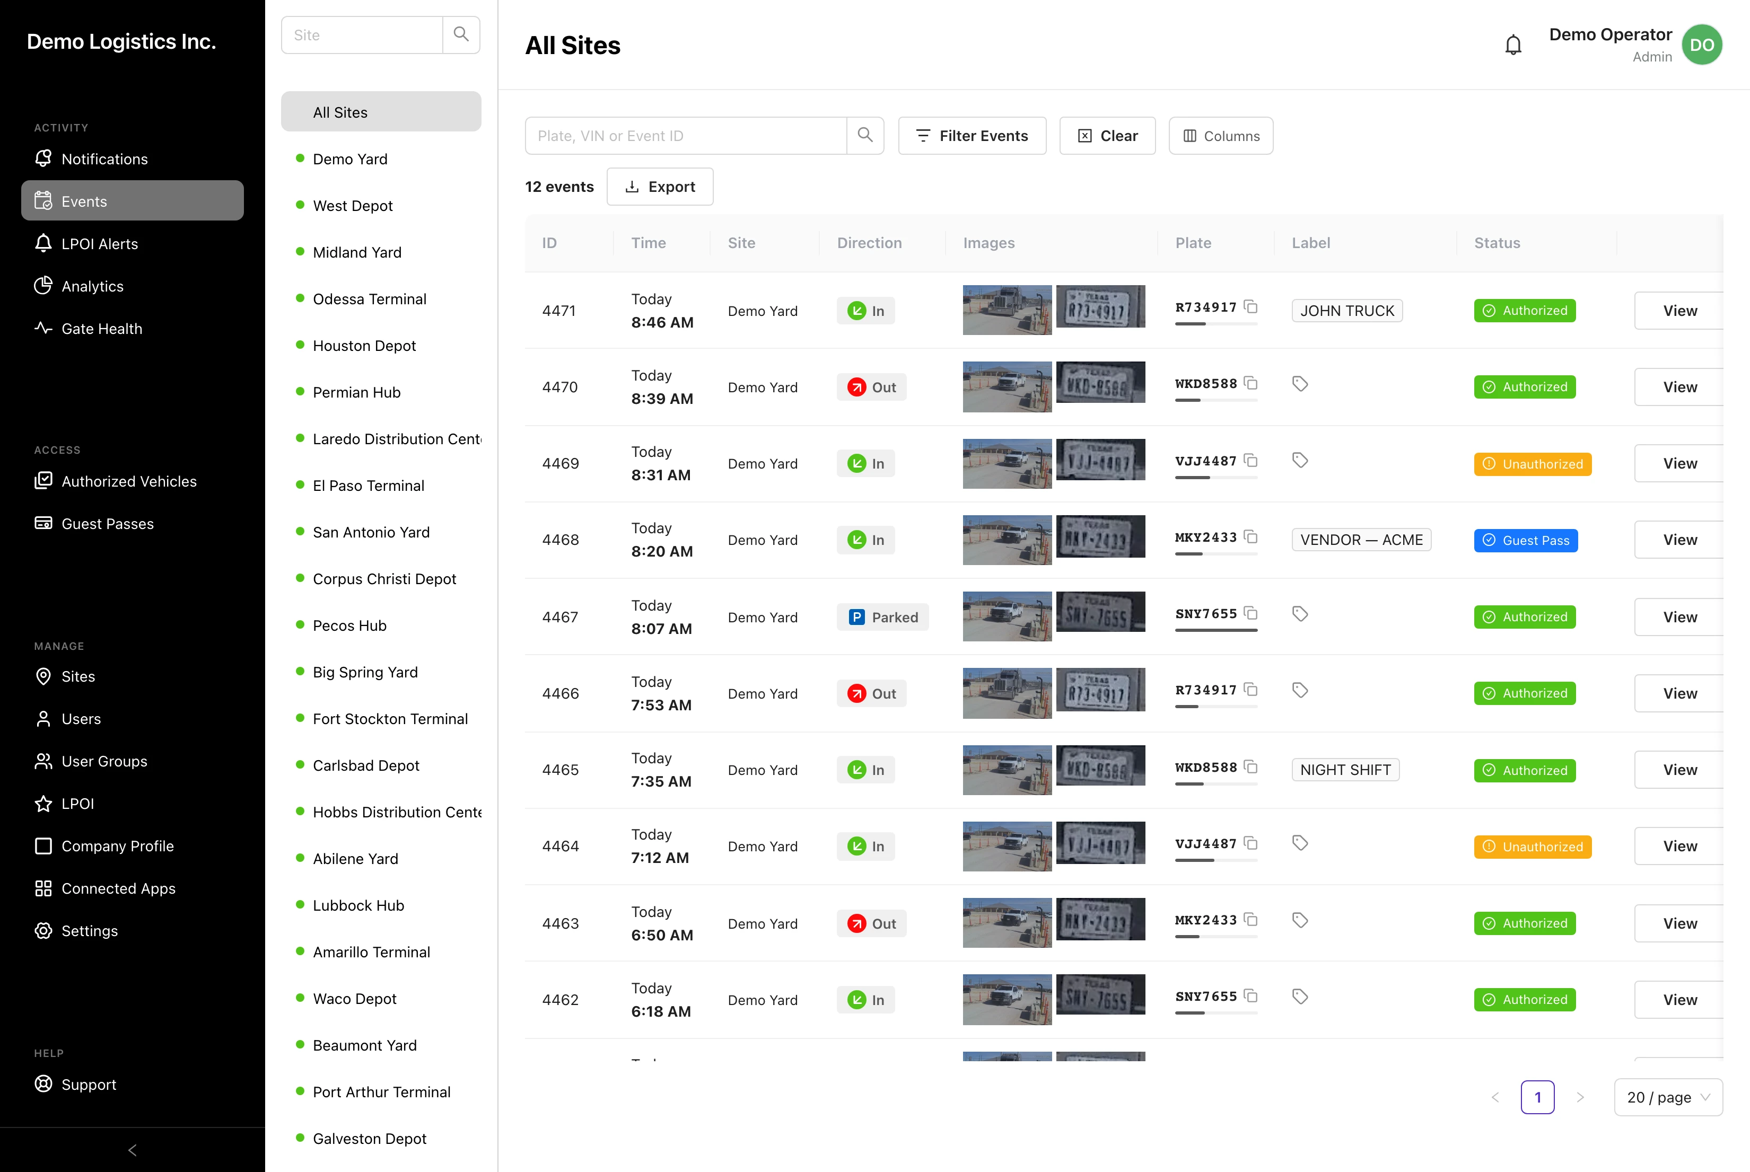Image resolution: width=1750 pixels, height=1172 pixels.
Task: Open the Columns chooser
Action: (x=1221, y=135)
